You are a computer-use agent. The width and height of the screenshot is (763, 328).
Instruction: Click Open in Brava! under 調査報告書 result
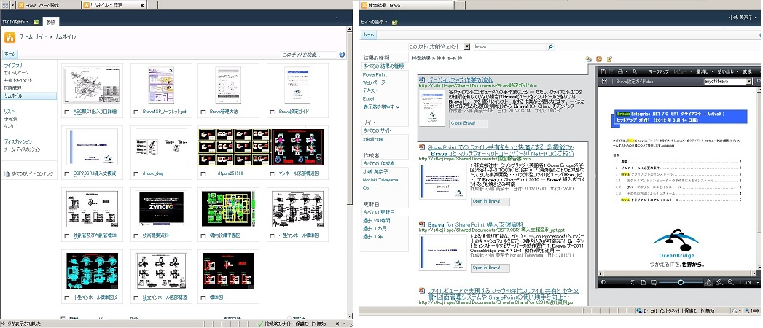coord(490,201)
